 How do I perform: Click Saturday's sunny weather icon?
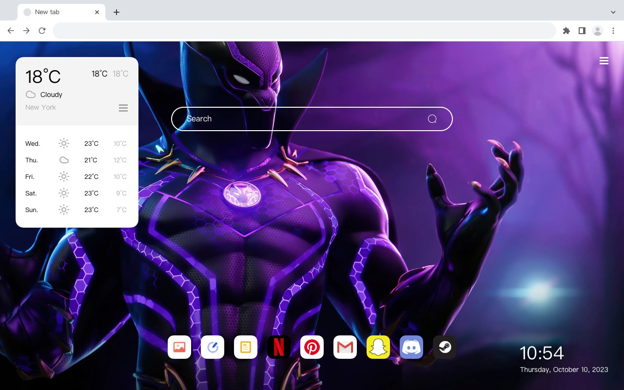[x=64, y=193]
